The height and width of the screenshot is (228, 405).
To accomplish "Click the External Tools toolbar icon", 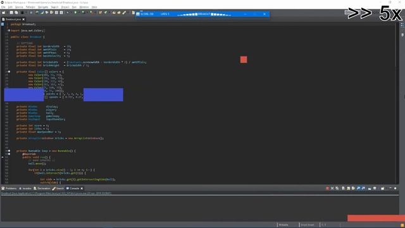I will [91, 13].
